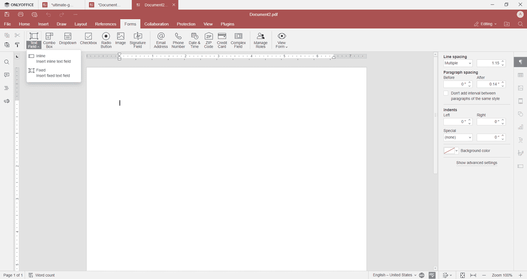Select Inline text field menu option
This screenshot has width=527, height=279.
coord(54,59)
